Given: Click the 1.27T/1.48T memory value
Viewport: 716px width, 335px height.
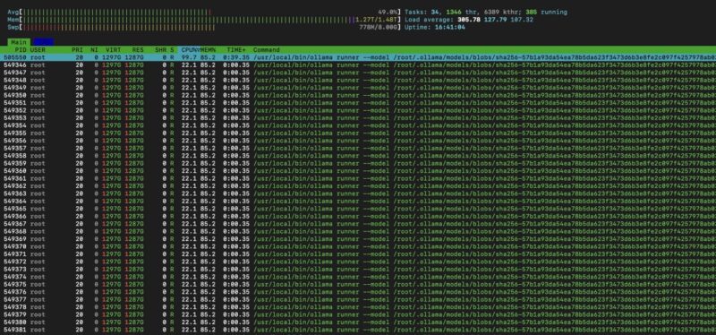Looking at the screenshot, I should 377,20.
